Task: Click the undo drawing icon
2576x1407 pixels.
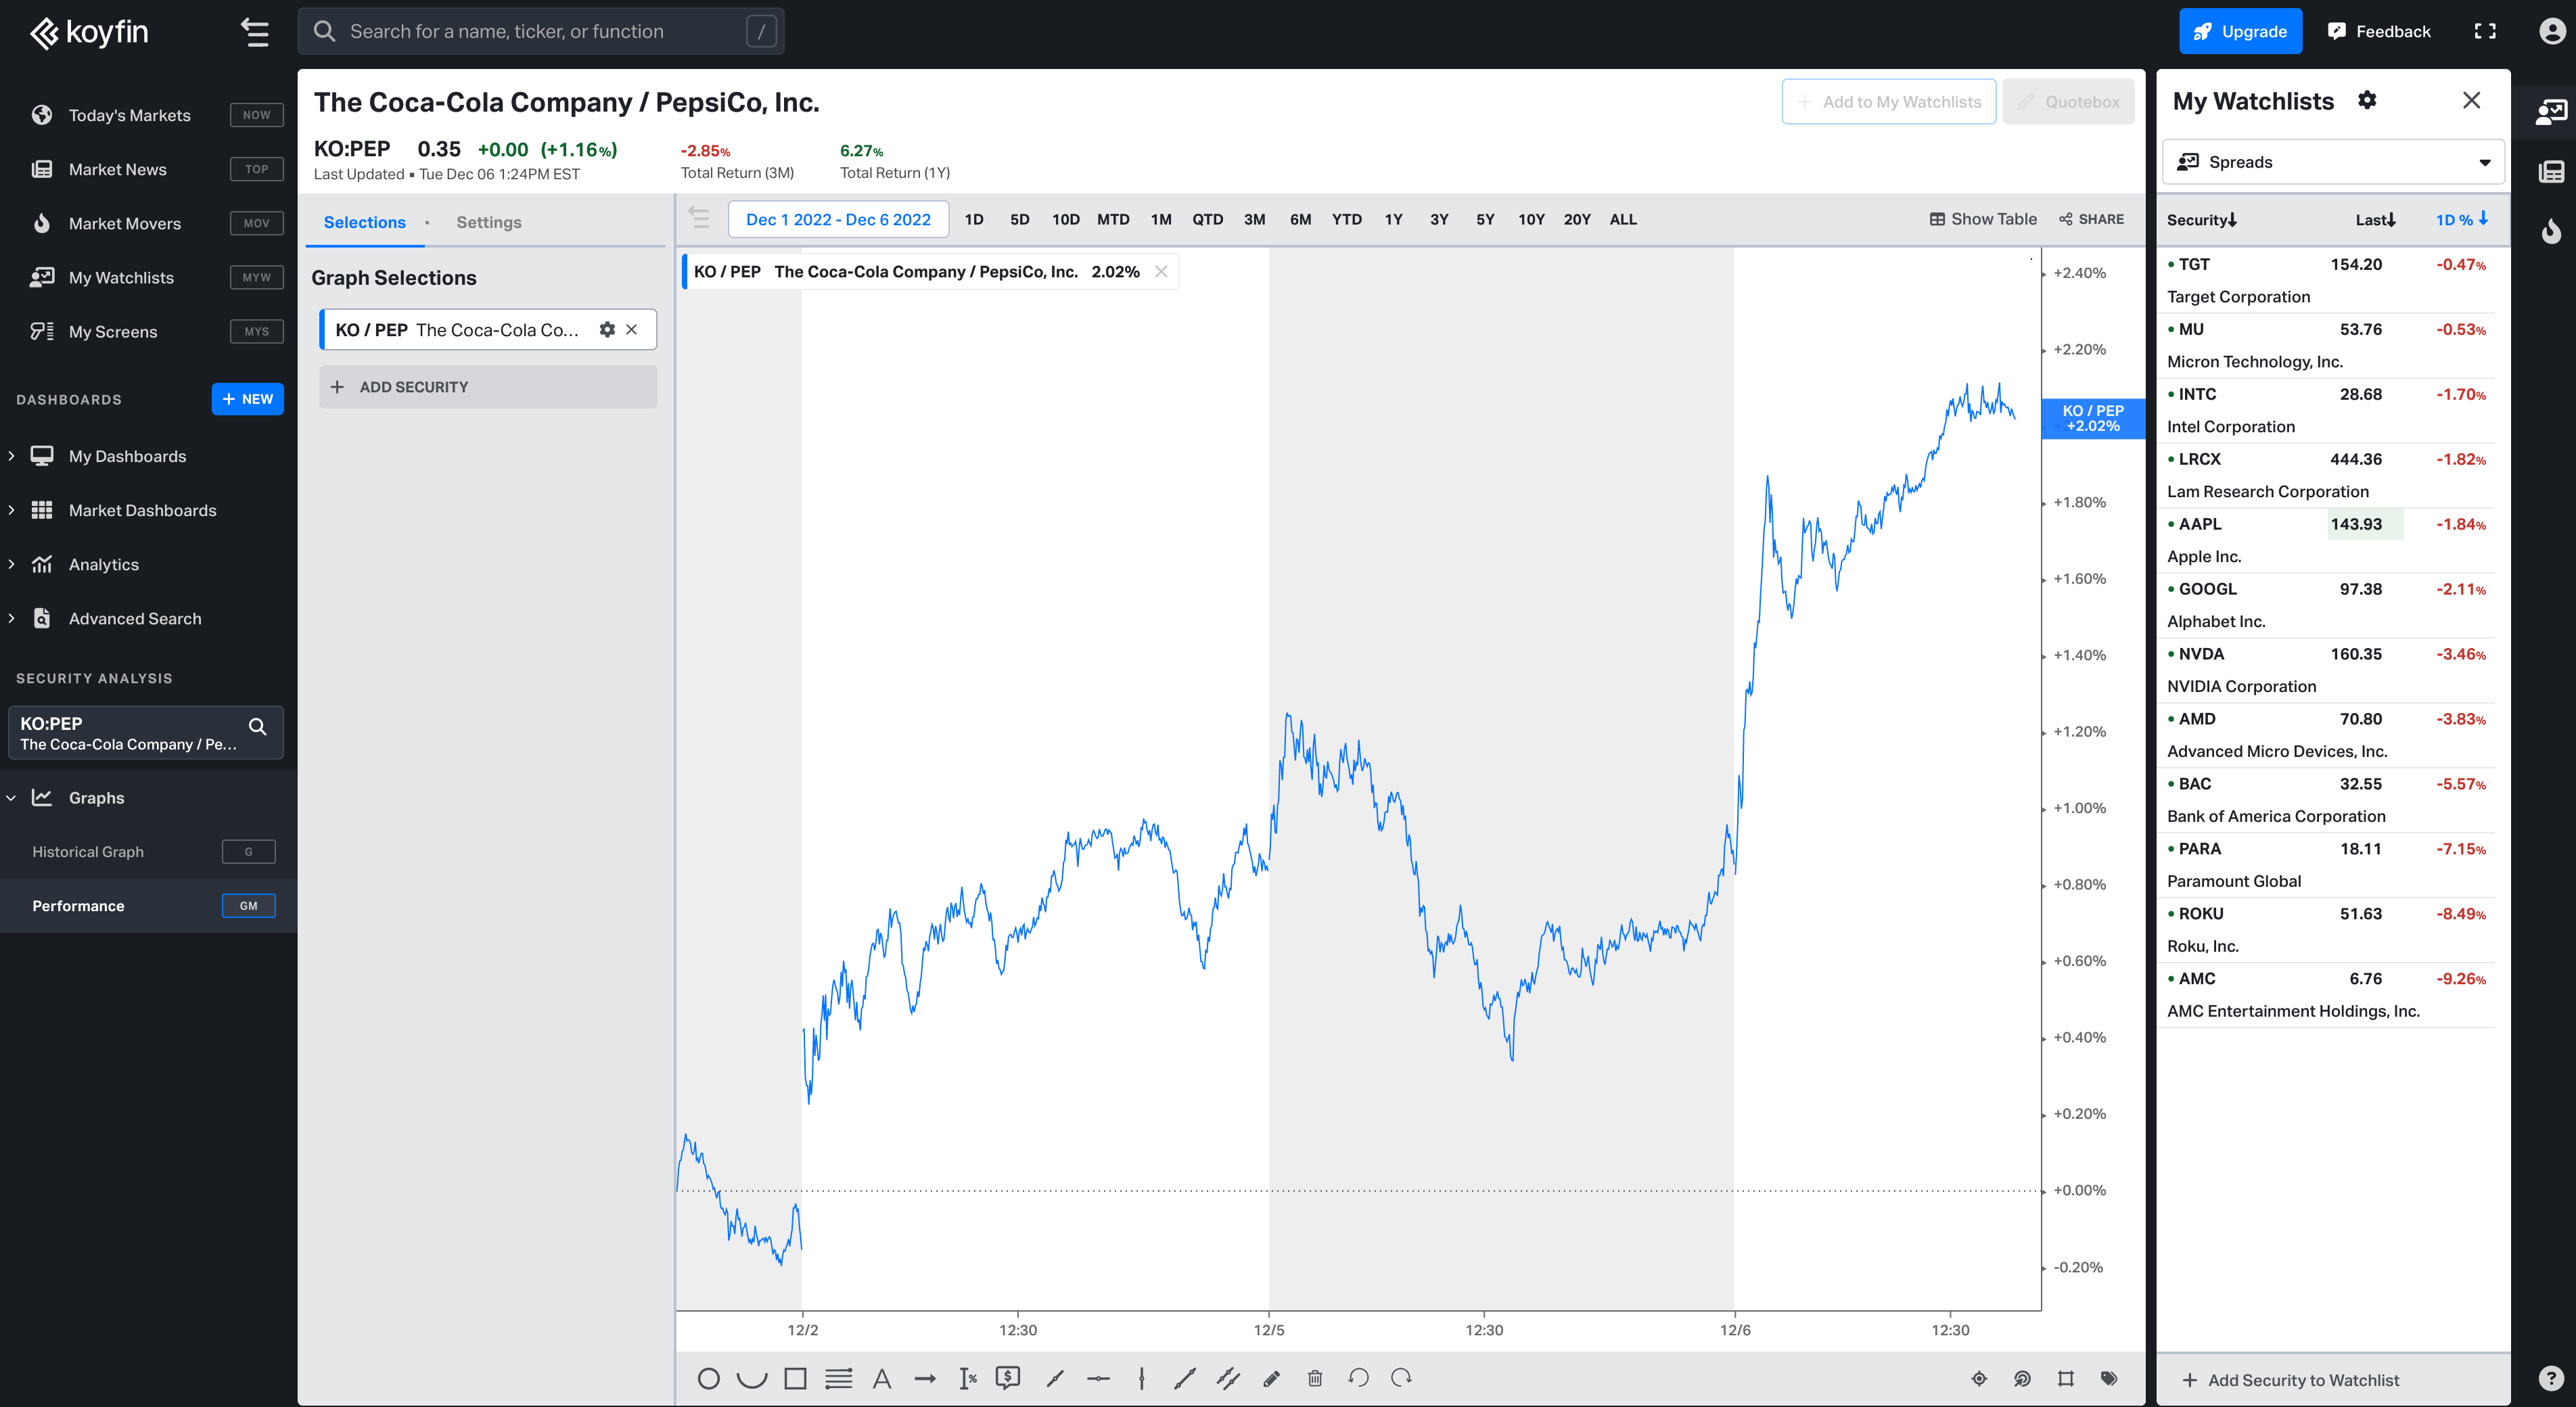Action: click(x=1358, y=1378)
